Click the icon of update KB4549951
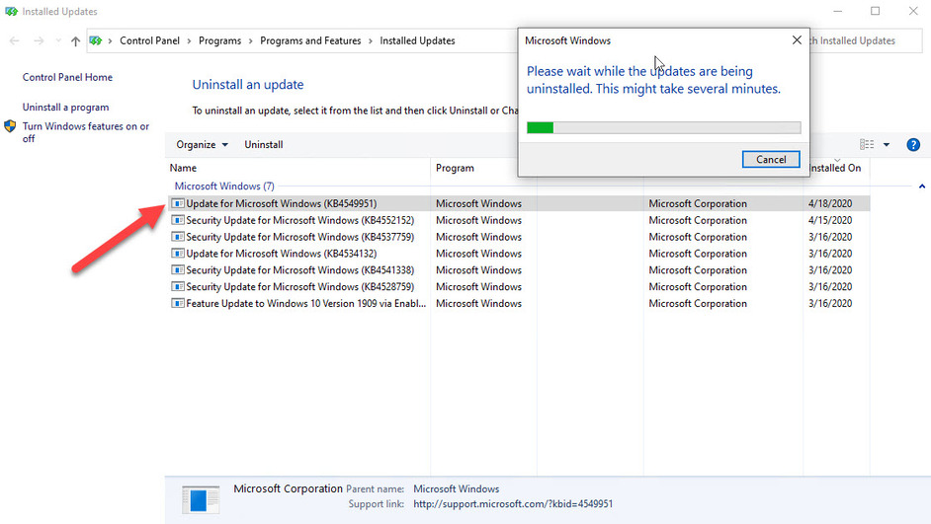 178,203
